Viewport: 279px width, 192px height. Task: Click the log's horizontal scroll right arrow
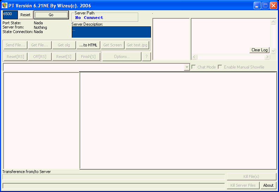pyautogui.click(x=267, y=57)
